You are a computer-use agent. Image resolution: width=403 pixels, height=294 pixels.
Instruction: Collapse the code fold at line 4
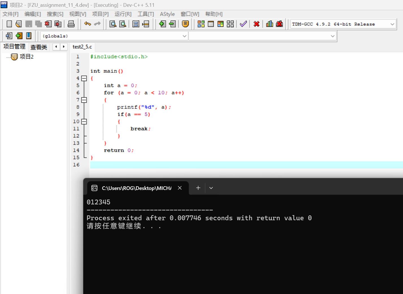84,78
